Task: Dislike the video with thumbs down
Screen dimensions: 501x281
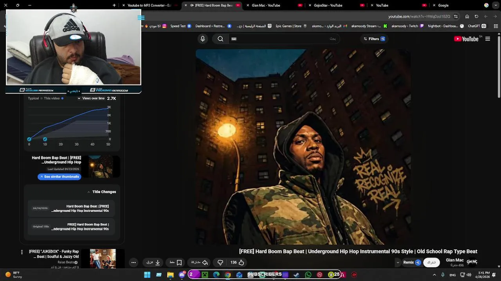Action: point(220,262)
